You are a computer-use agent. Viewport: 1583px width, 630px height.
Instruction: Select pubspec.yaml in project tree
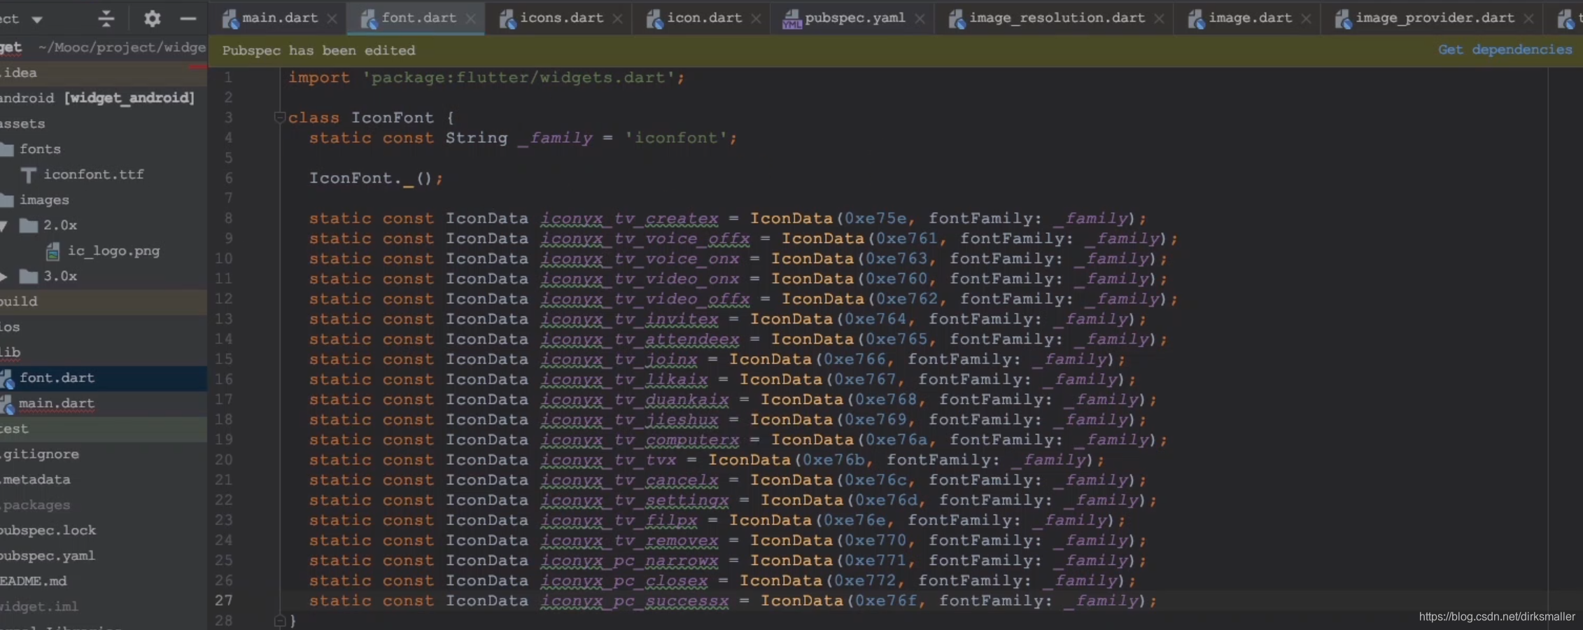pyautogui.click(x=48, y=556)
